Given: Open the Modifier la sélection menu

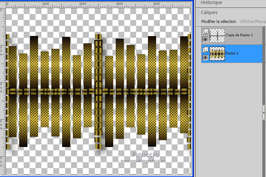Looking at the screenshot, I should tap(219, 21).
